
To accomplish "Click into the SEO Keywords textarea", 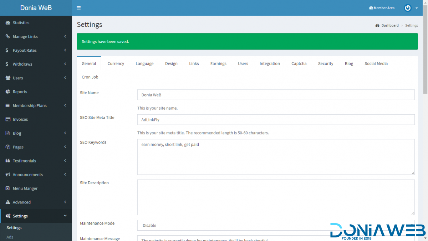I will pyautogui.click(x=276, y=157).
